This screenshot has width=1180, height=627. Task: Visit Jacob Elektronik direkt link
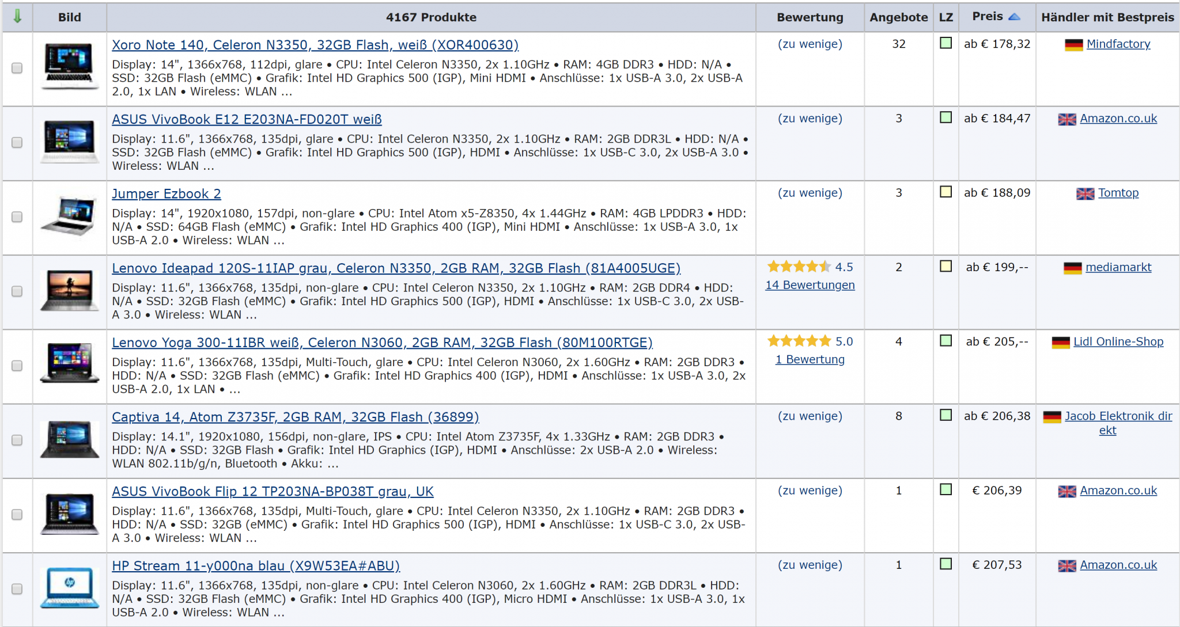1118,423
